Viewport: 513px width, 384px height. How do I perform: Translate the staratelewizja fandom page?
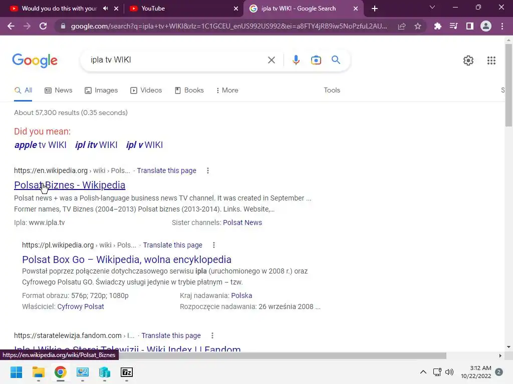pyautogui.click(x=171, y=335)
